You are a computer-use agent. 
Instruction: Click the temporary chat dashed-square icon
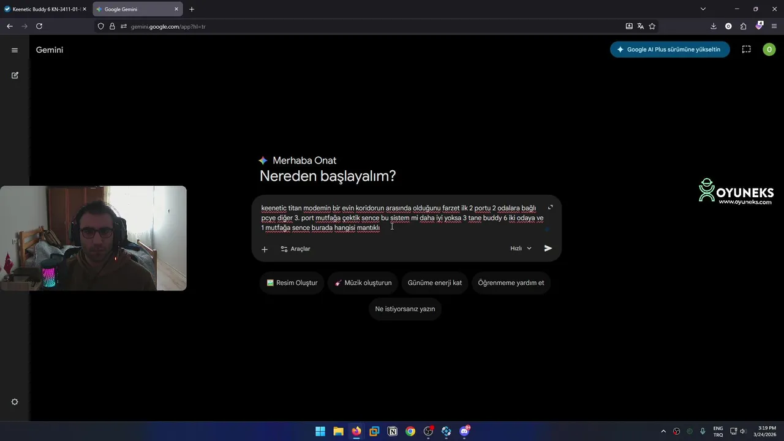[746, 50]
